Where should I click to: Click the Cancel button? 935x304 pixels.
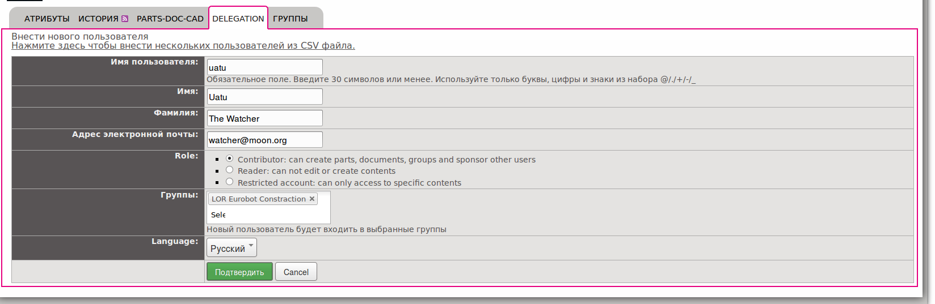pos(296,272)
